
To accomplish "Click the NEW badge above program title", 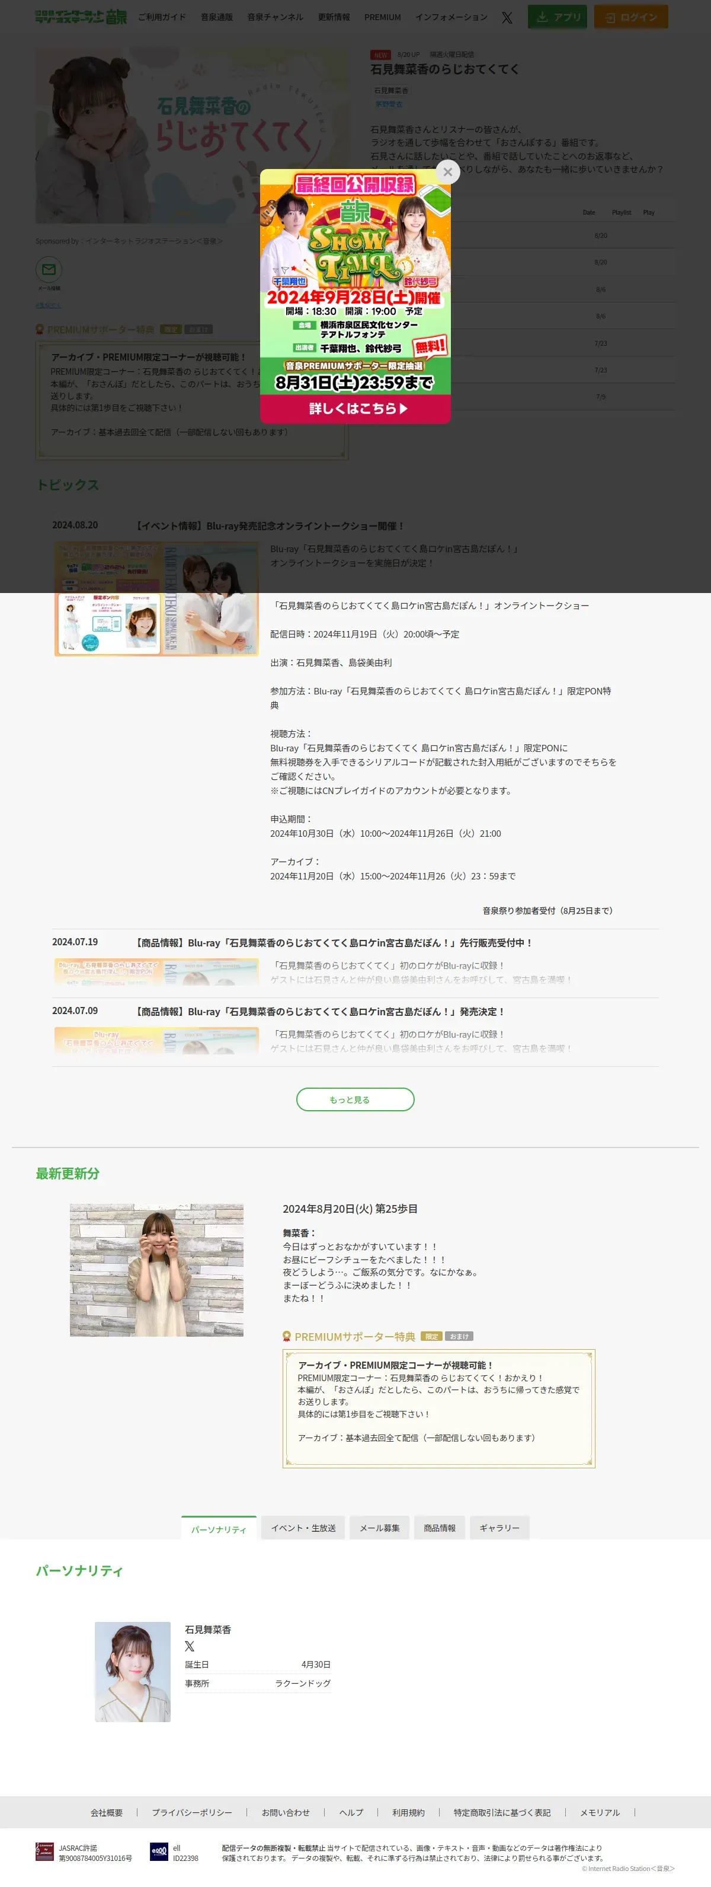I will coord(381,55).
